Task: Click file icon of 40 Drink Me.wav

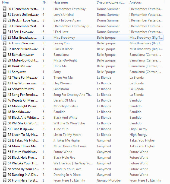Action: tap(5, 66)
